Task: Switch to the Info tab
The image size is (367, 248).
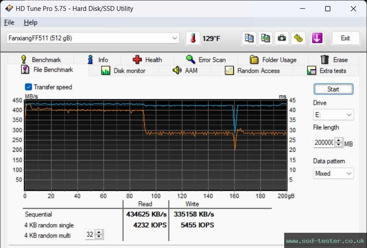Action: pos(97,60)
